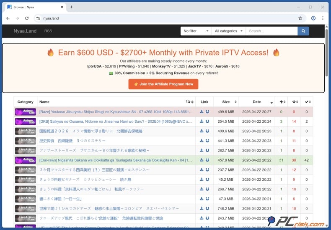The width and height of the screenshot is (331, 230).
Task: Click the Anime Sub category badge for Erai-raws row
Action: pos(25,160)
